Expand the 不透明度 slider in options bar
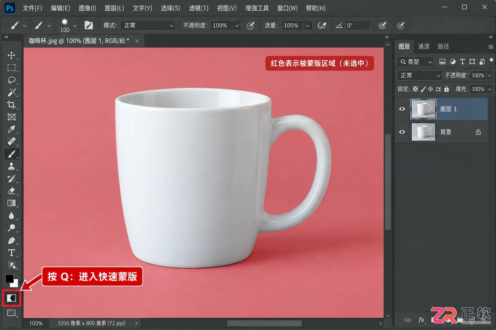Screen dimensions: 496x330 237,25
